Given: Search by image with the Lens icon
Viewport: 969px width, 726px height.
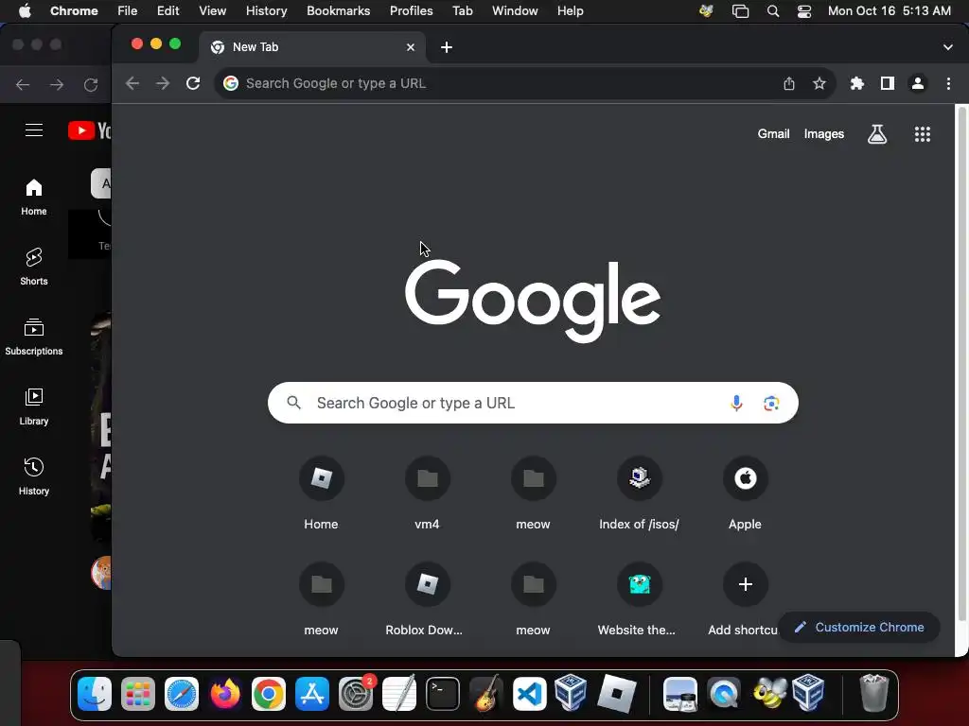Looking at the screenshot, I should pyautogui.click(x=771, y=403).
